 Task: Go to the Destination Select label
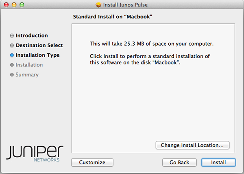[x=39, y=46]
